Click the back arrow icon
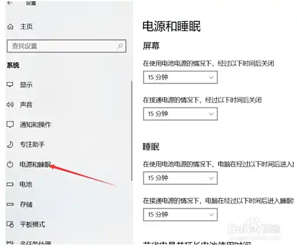The image size is (297, 248). [x=10, y=3]
